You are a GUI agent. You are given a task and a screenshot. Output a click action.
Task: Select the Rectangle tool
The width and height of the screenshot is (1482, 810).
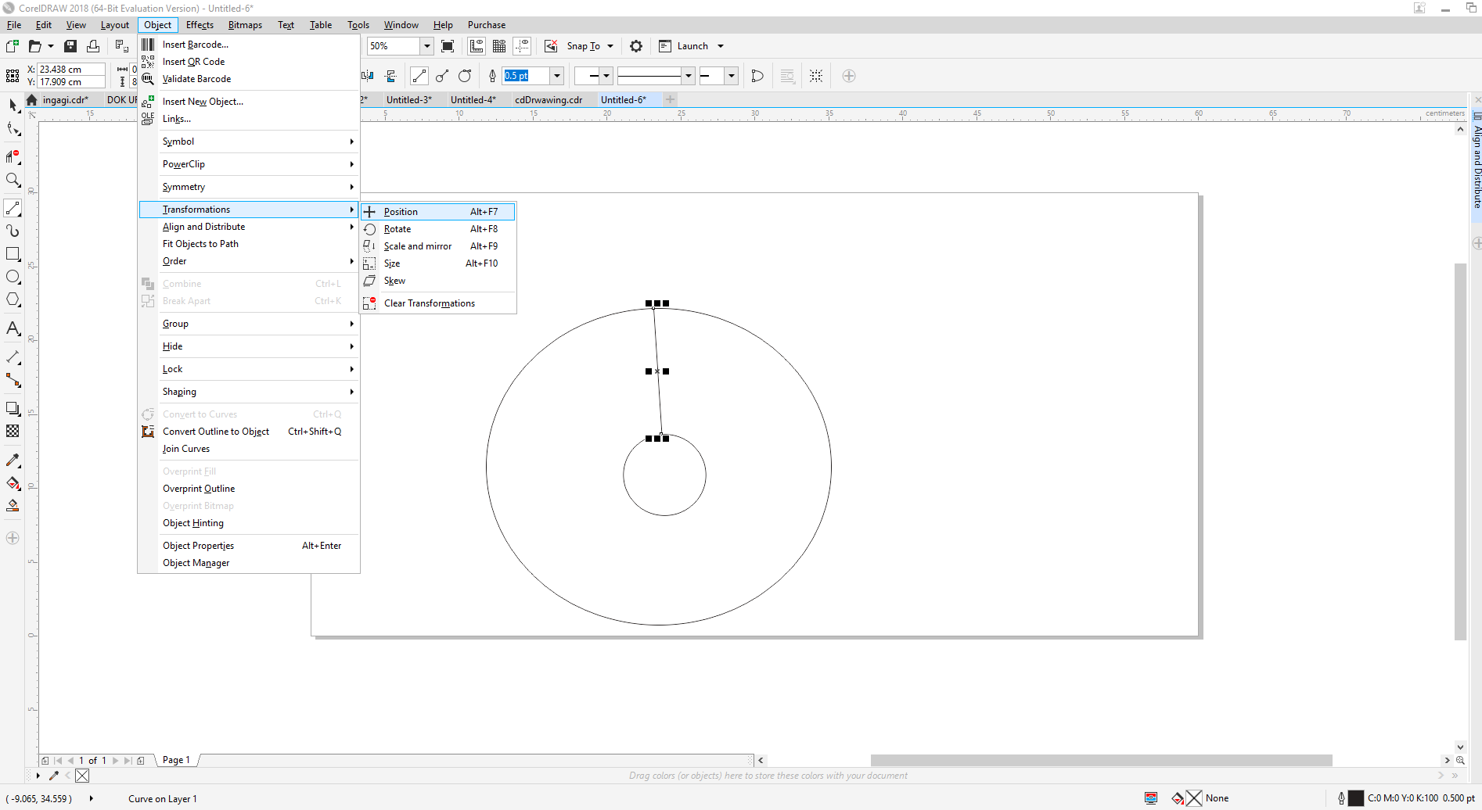click(x=13, y=254)
